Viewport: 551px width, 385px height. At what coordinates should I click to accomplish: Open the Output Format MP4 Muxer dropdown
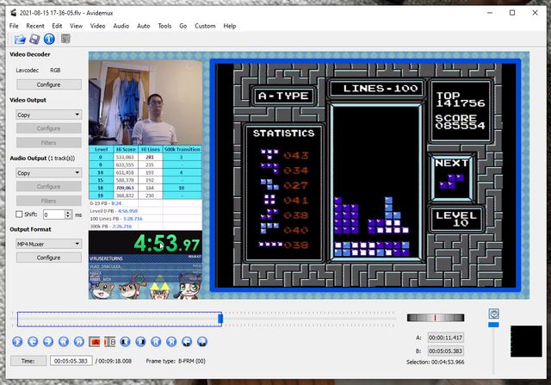pyautogui.click(x=48, y=244)
